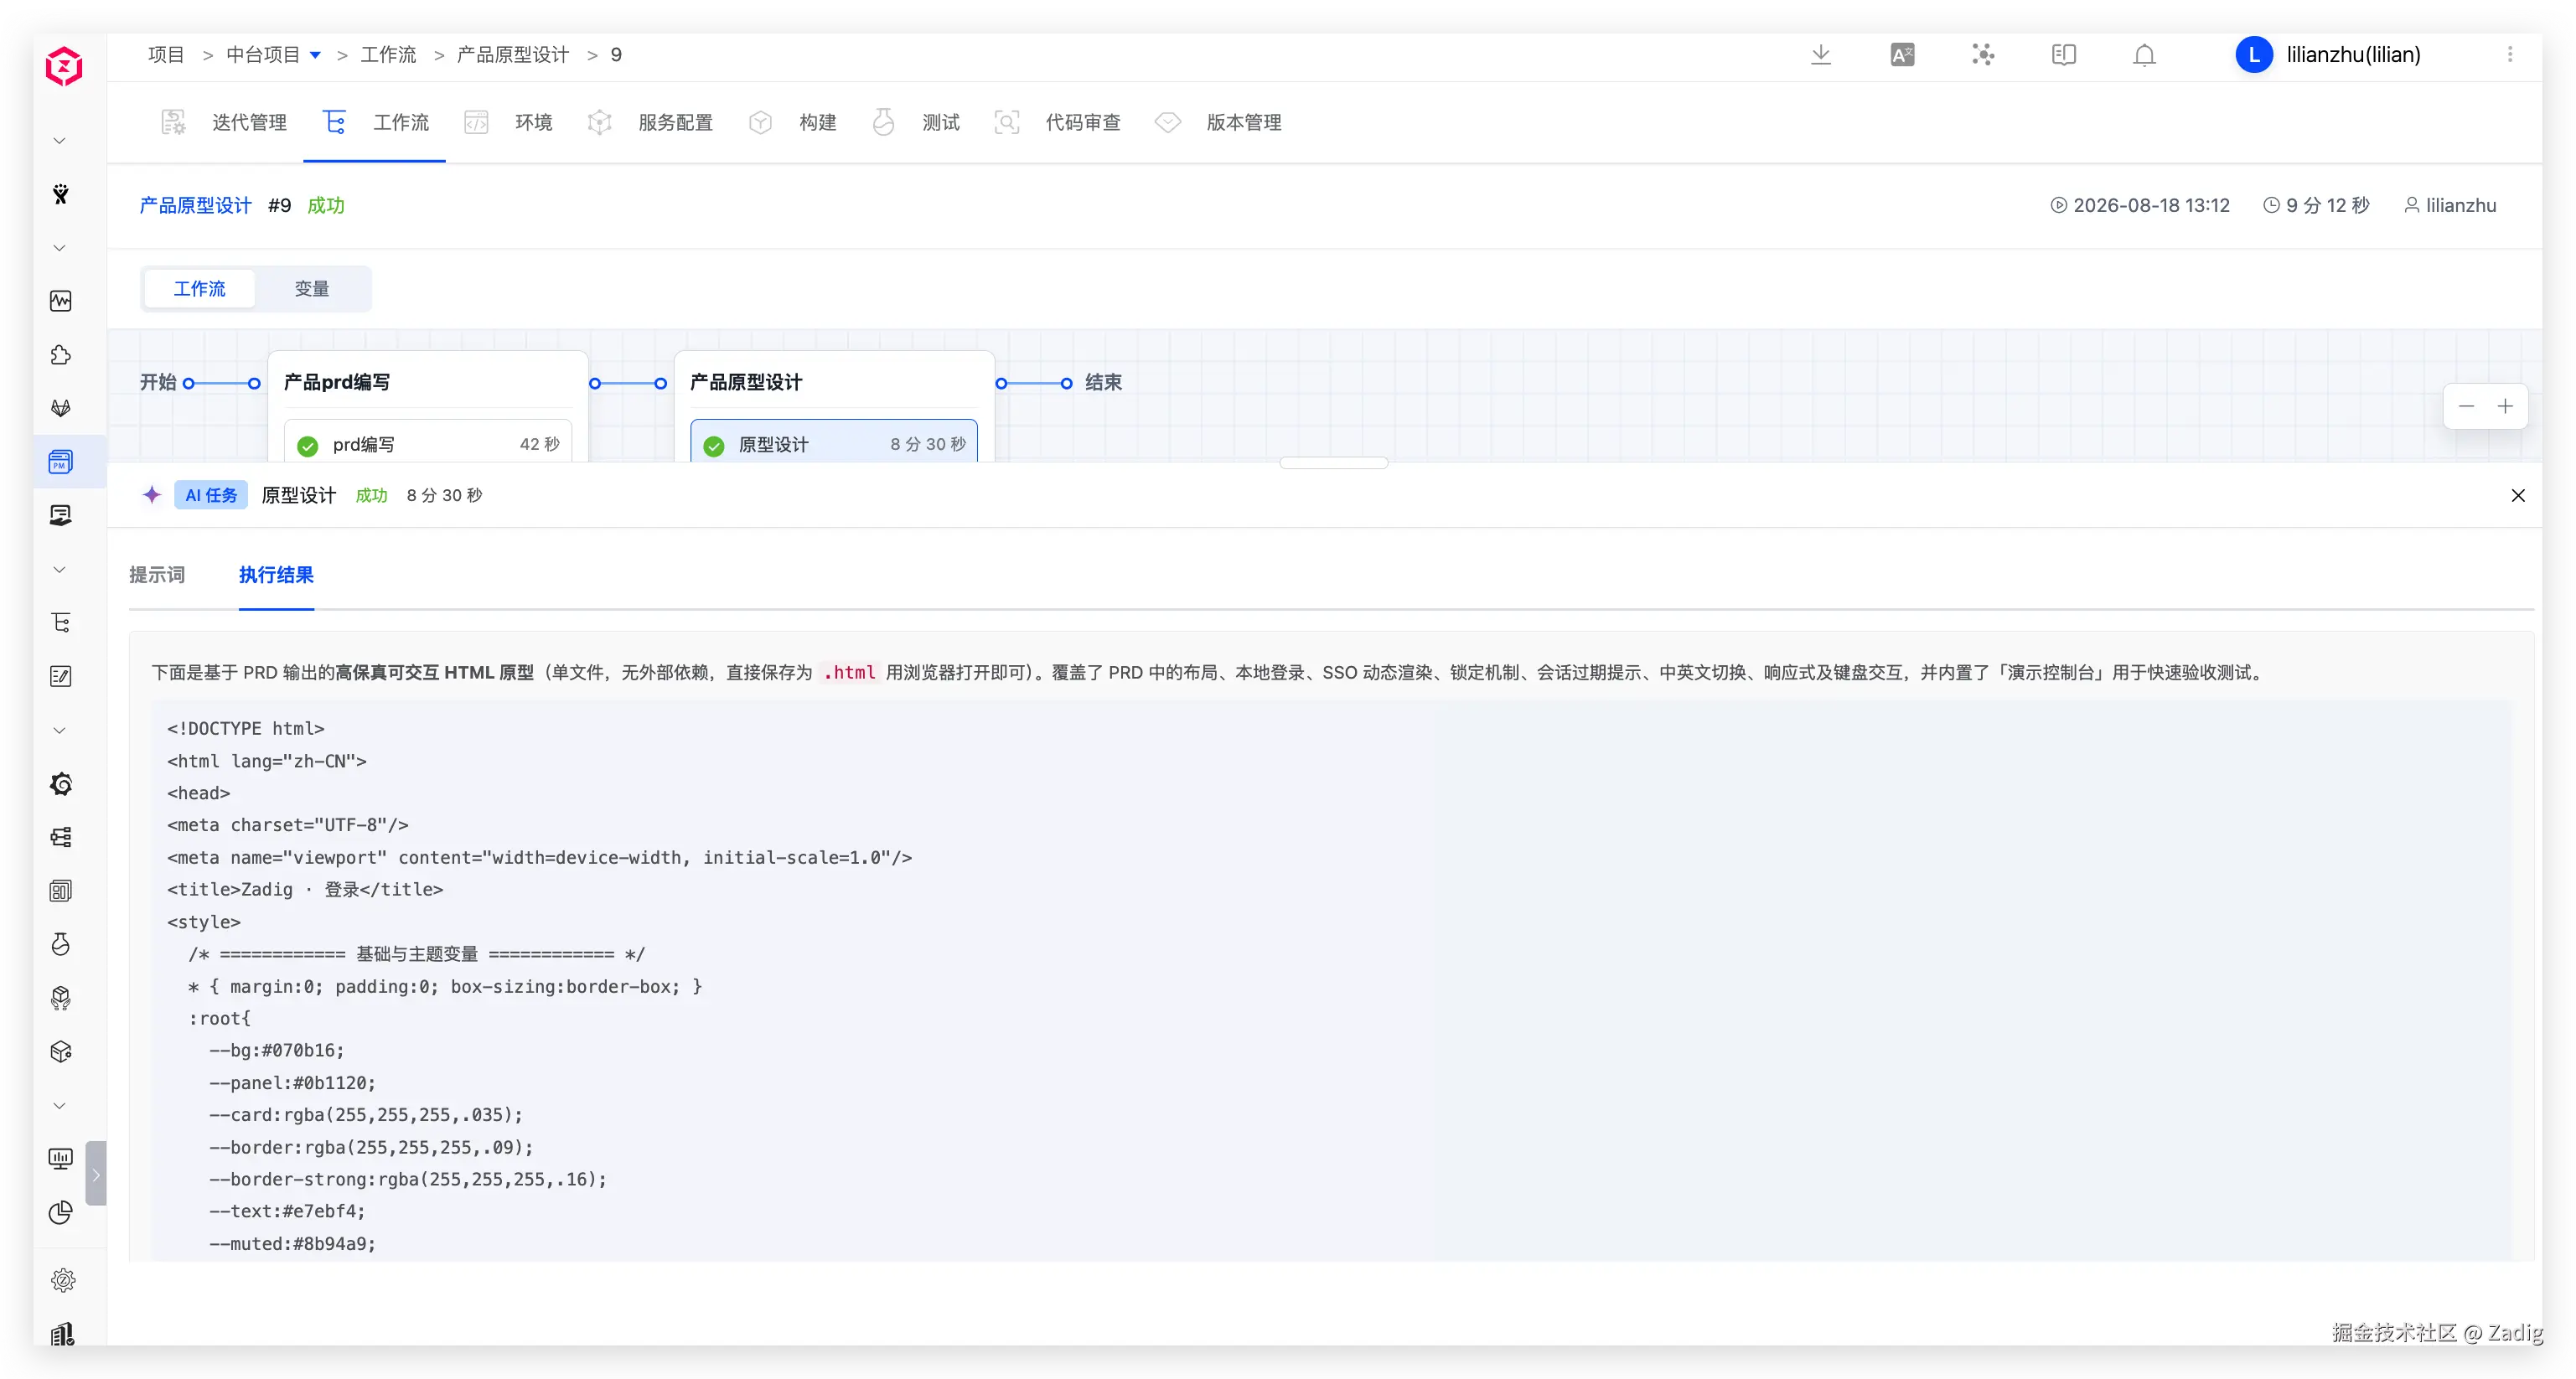Open the system settings gear icon

pyautogui.click(x=63, y=1280)
